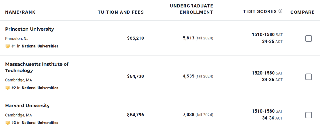Click the Compare column header
320x132 pixels.
coord(302,12)
